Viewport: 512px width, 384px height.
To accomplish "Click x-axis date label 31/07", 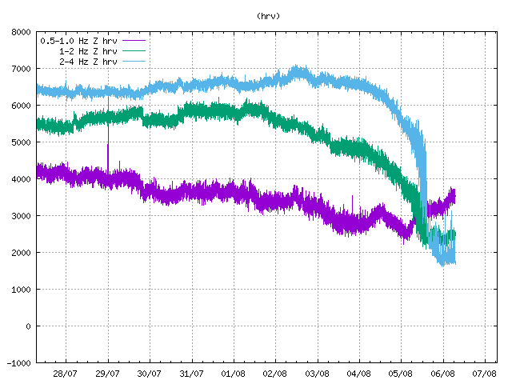I will (191, 374).
